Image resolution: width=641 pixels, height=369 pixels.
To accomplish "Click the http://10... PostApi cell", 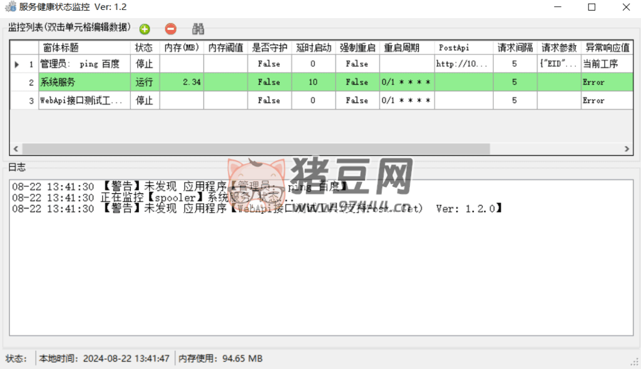I will (x=464, y=64).
